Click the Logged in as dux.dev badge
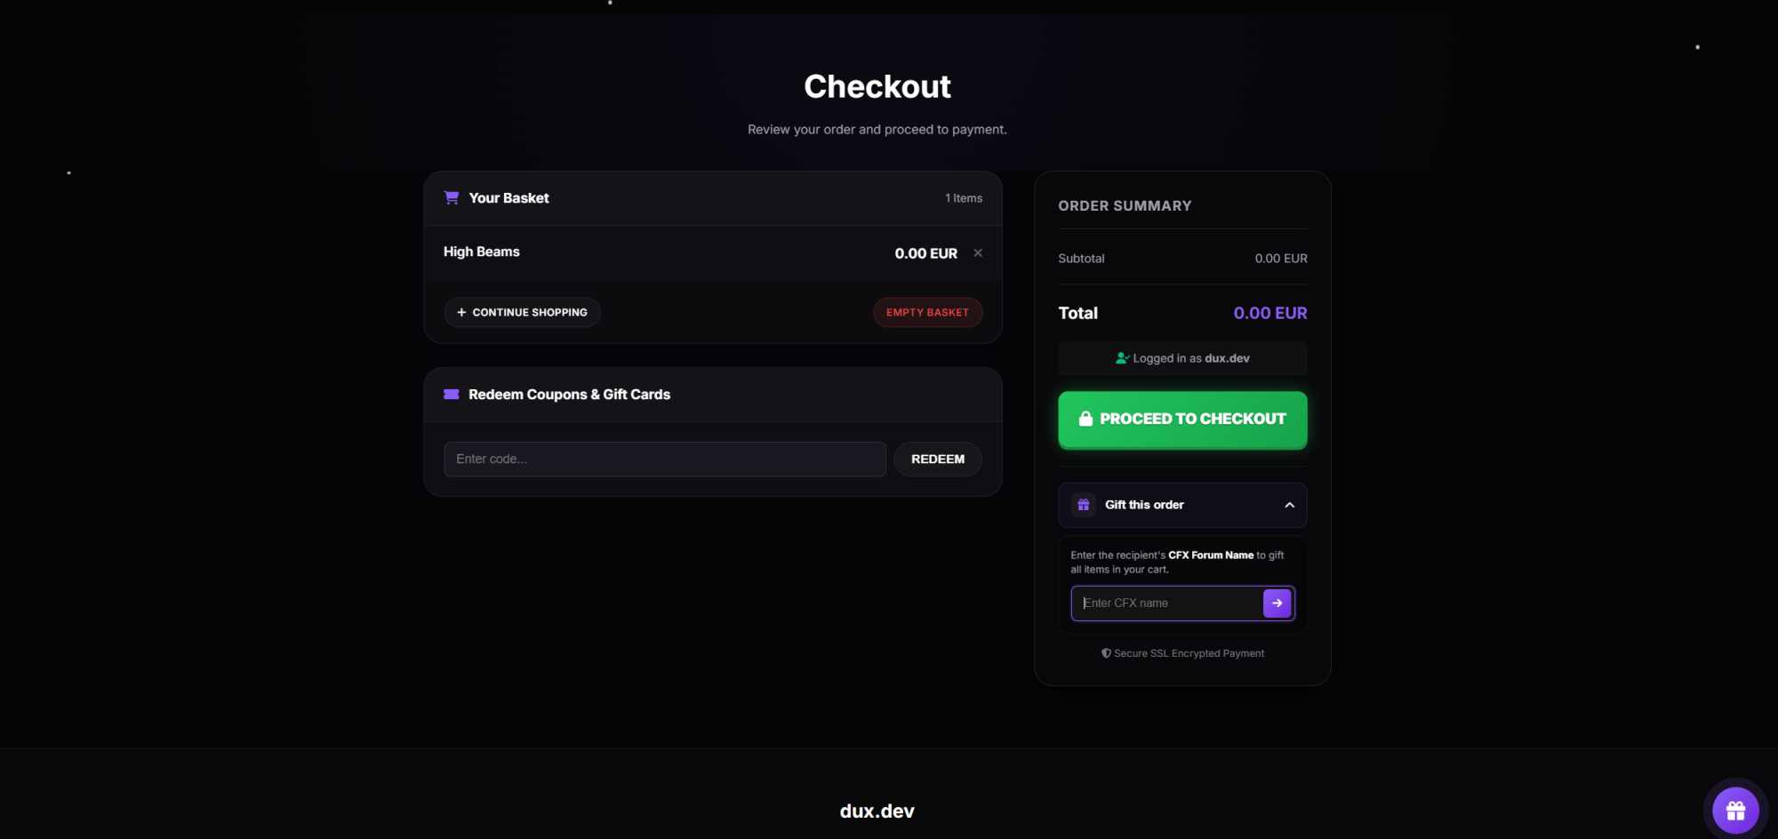 [x=1182, y=358]
